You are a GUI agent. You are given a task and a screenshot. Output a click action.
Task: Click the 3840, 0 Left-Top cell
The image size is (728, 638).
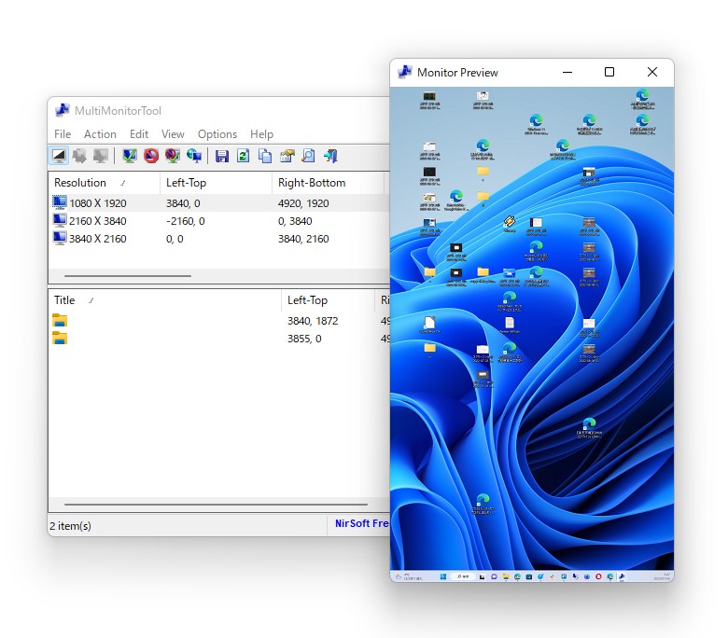[x=183, y=203]
